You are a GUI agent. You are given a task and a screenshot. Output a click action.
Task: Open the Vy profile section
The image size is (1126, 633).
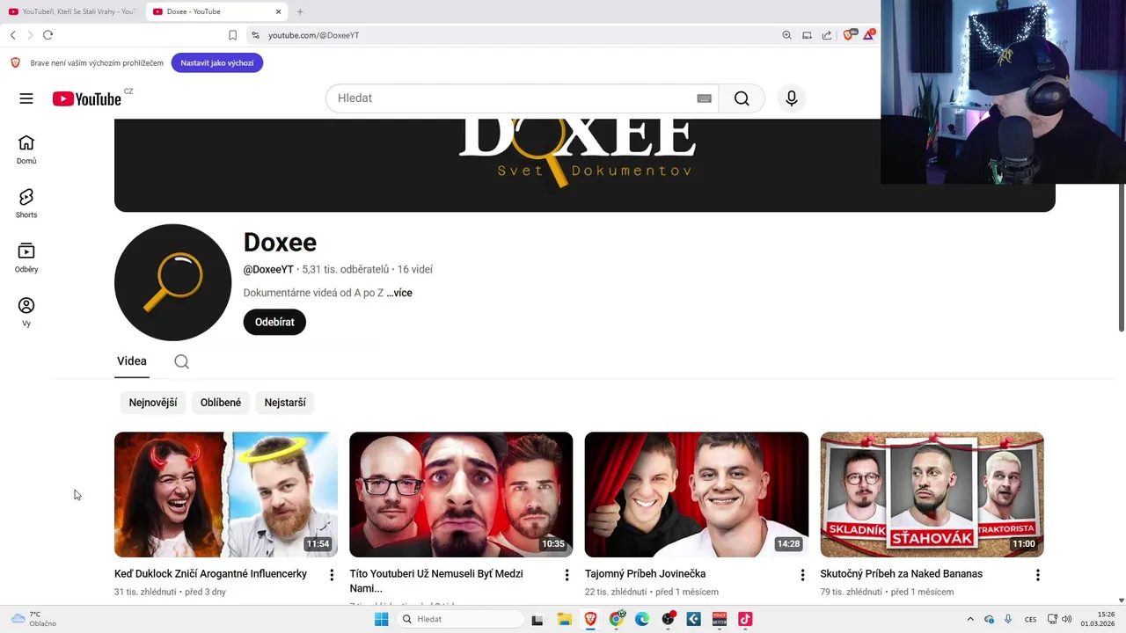(26, 312)
